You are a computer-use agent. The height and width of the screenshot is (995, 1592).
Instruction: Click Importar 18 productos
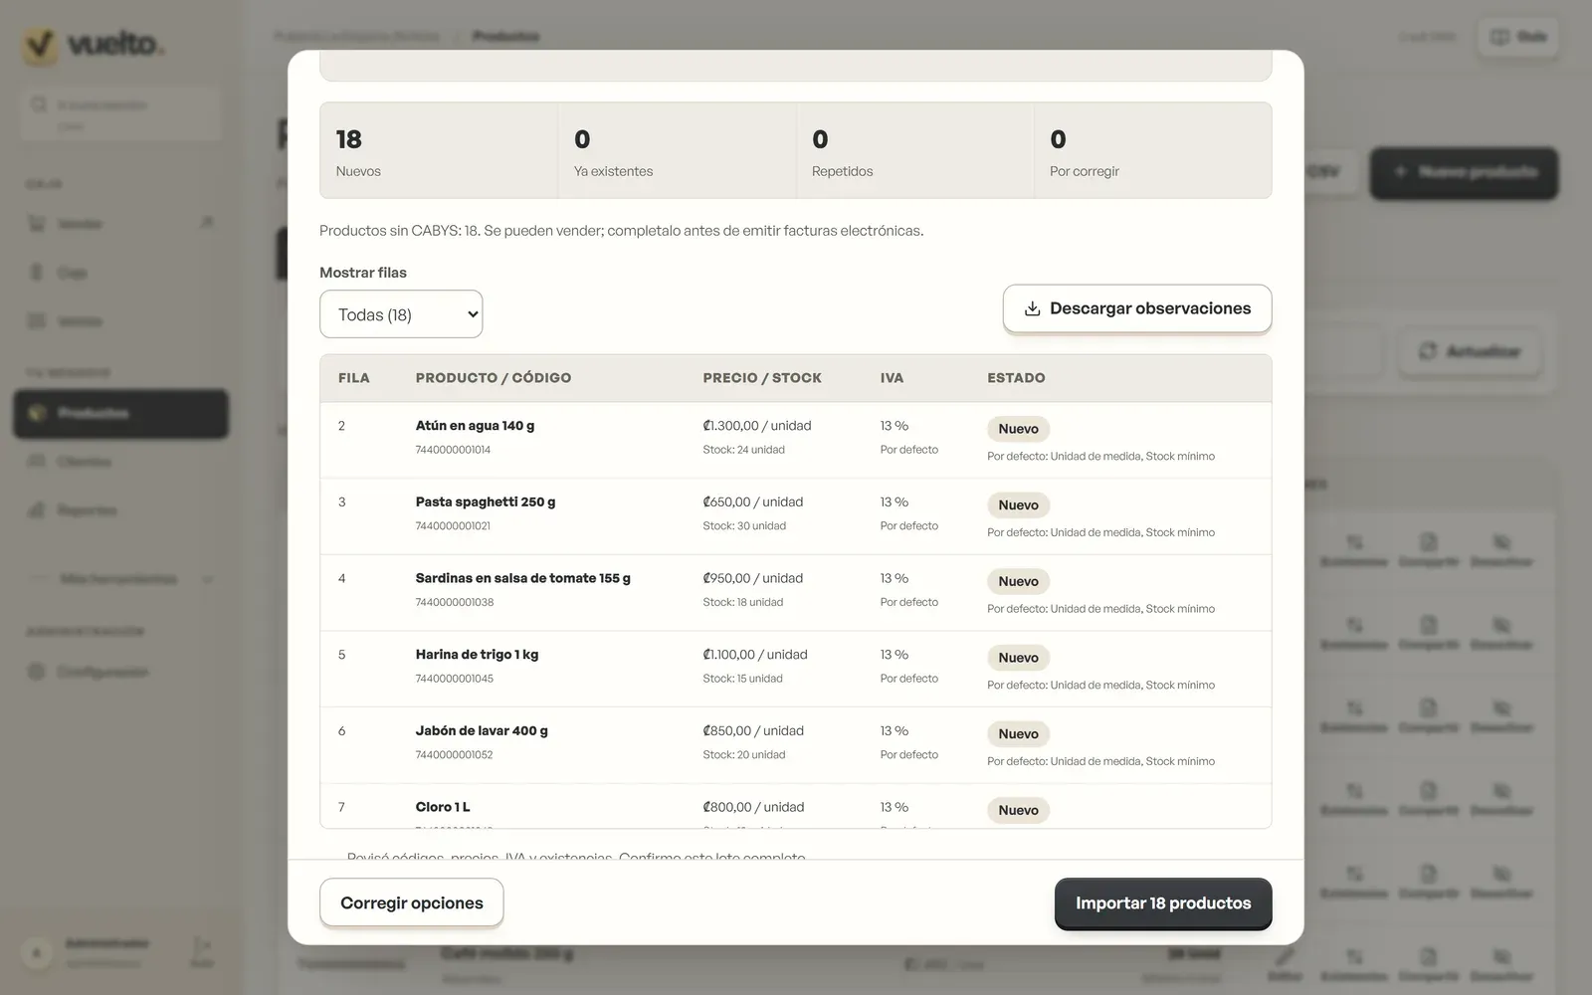pyautogui.click(x=1163, y=902)
